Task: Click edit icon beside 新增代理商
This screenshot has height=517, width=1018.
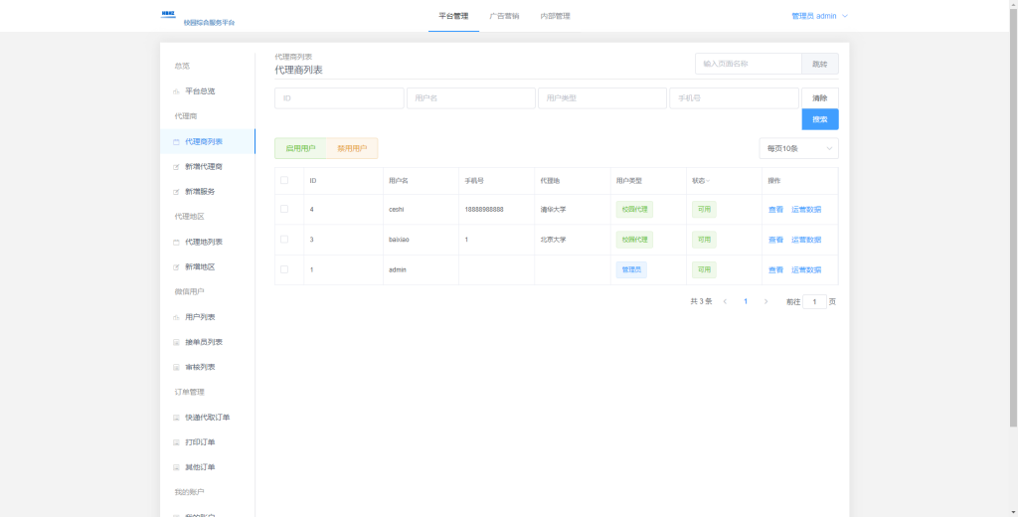Action: tap(176, 167)
